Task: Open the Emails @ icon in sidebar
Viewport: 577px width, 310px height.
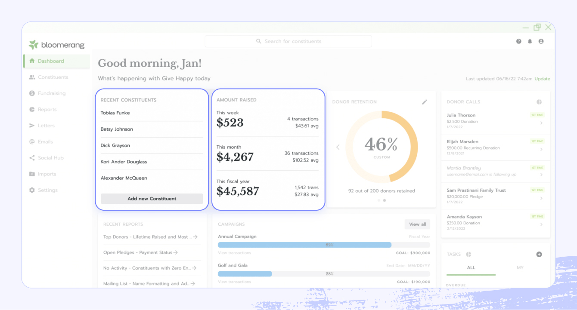Action: (31, 141)
